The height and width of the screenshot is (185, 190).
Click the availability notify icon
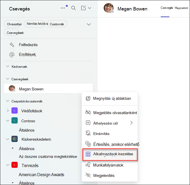click(x=88, y=144)
